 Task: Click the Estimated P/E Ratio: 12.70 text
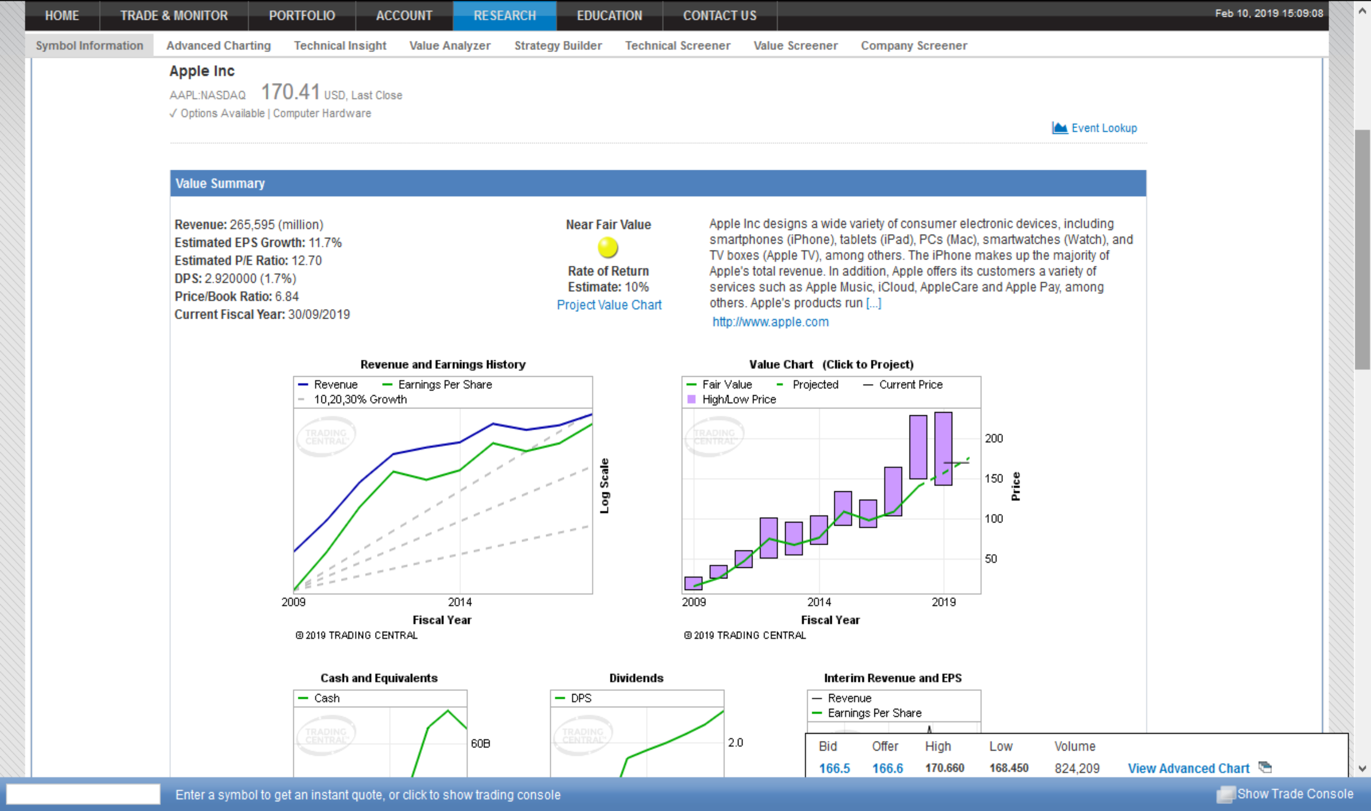[248, 261]
